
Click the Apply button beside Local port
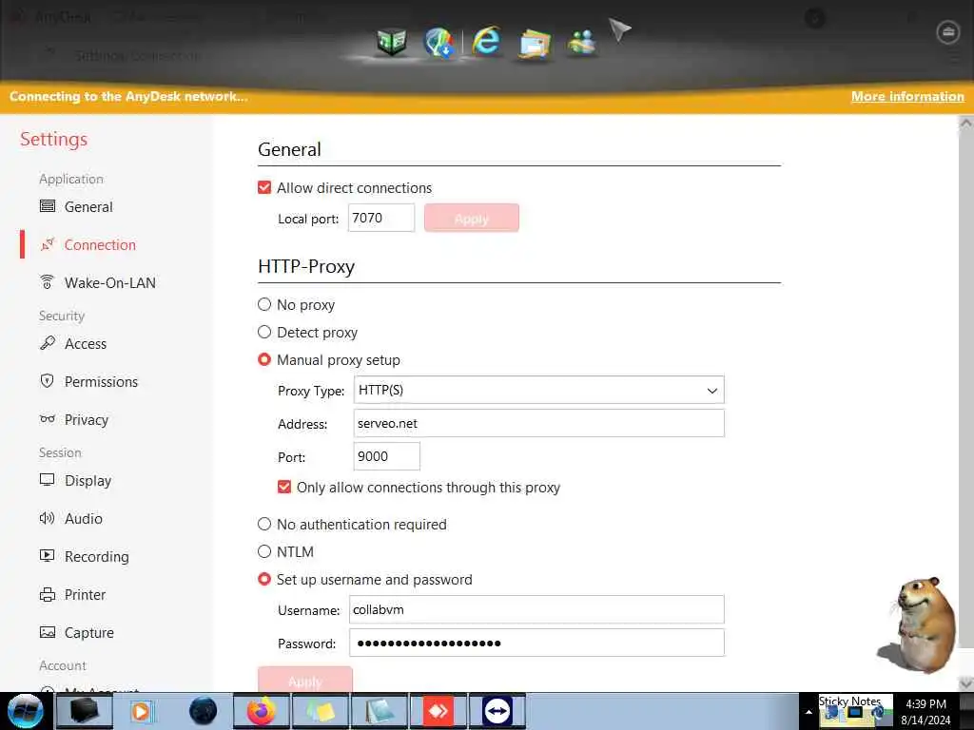pyautogui.click(x=472, y=218)
